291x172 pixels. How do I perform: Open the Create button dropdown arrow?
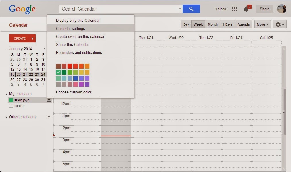tap(32, 38)
